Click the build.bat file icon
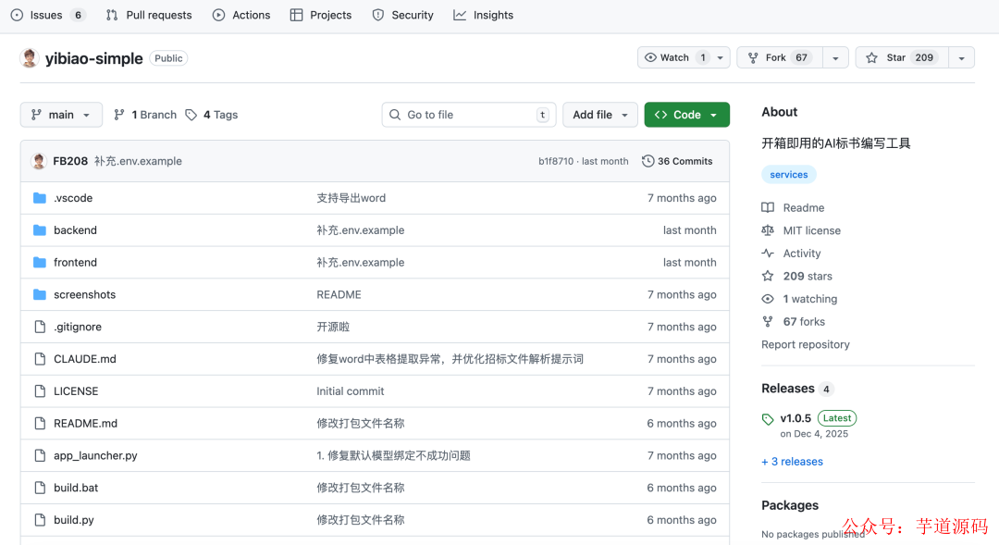Screen dimensions: 999x545 (x=40, y=488)
